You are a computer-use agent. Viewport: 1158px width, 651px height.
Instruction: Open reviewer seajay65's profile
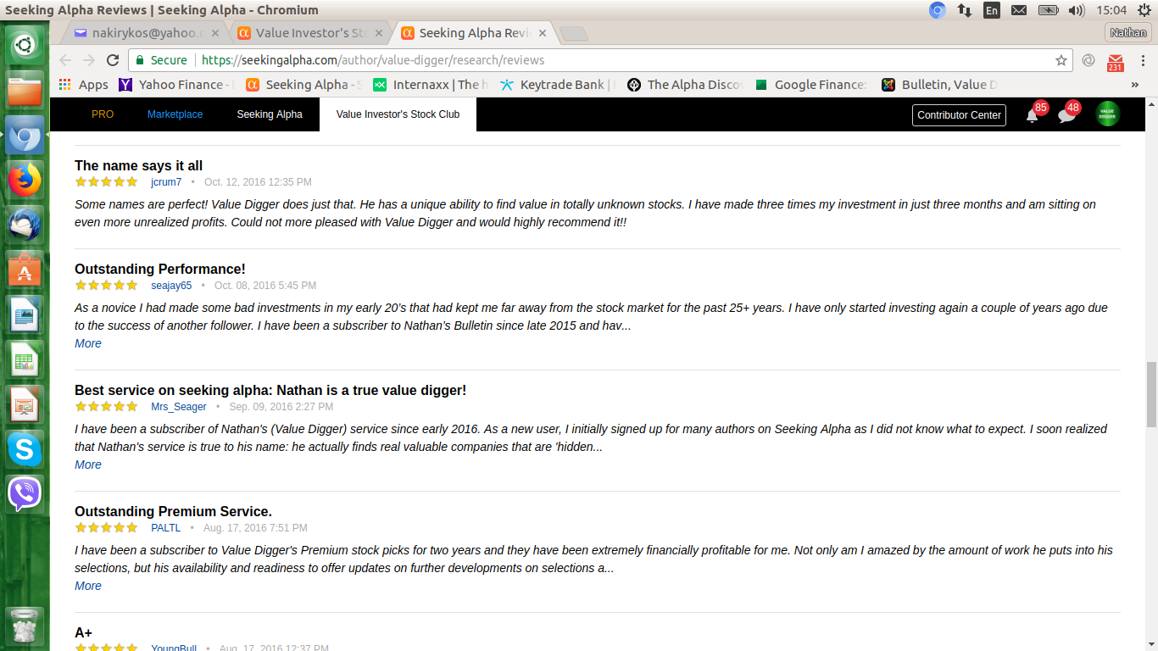pyautogui.click(x=171, y=286)
